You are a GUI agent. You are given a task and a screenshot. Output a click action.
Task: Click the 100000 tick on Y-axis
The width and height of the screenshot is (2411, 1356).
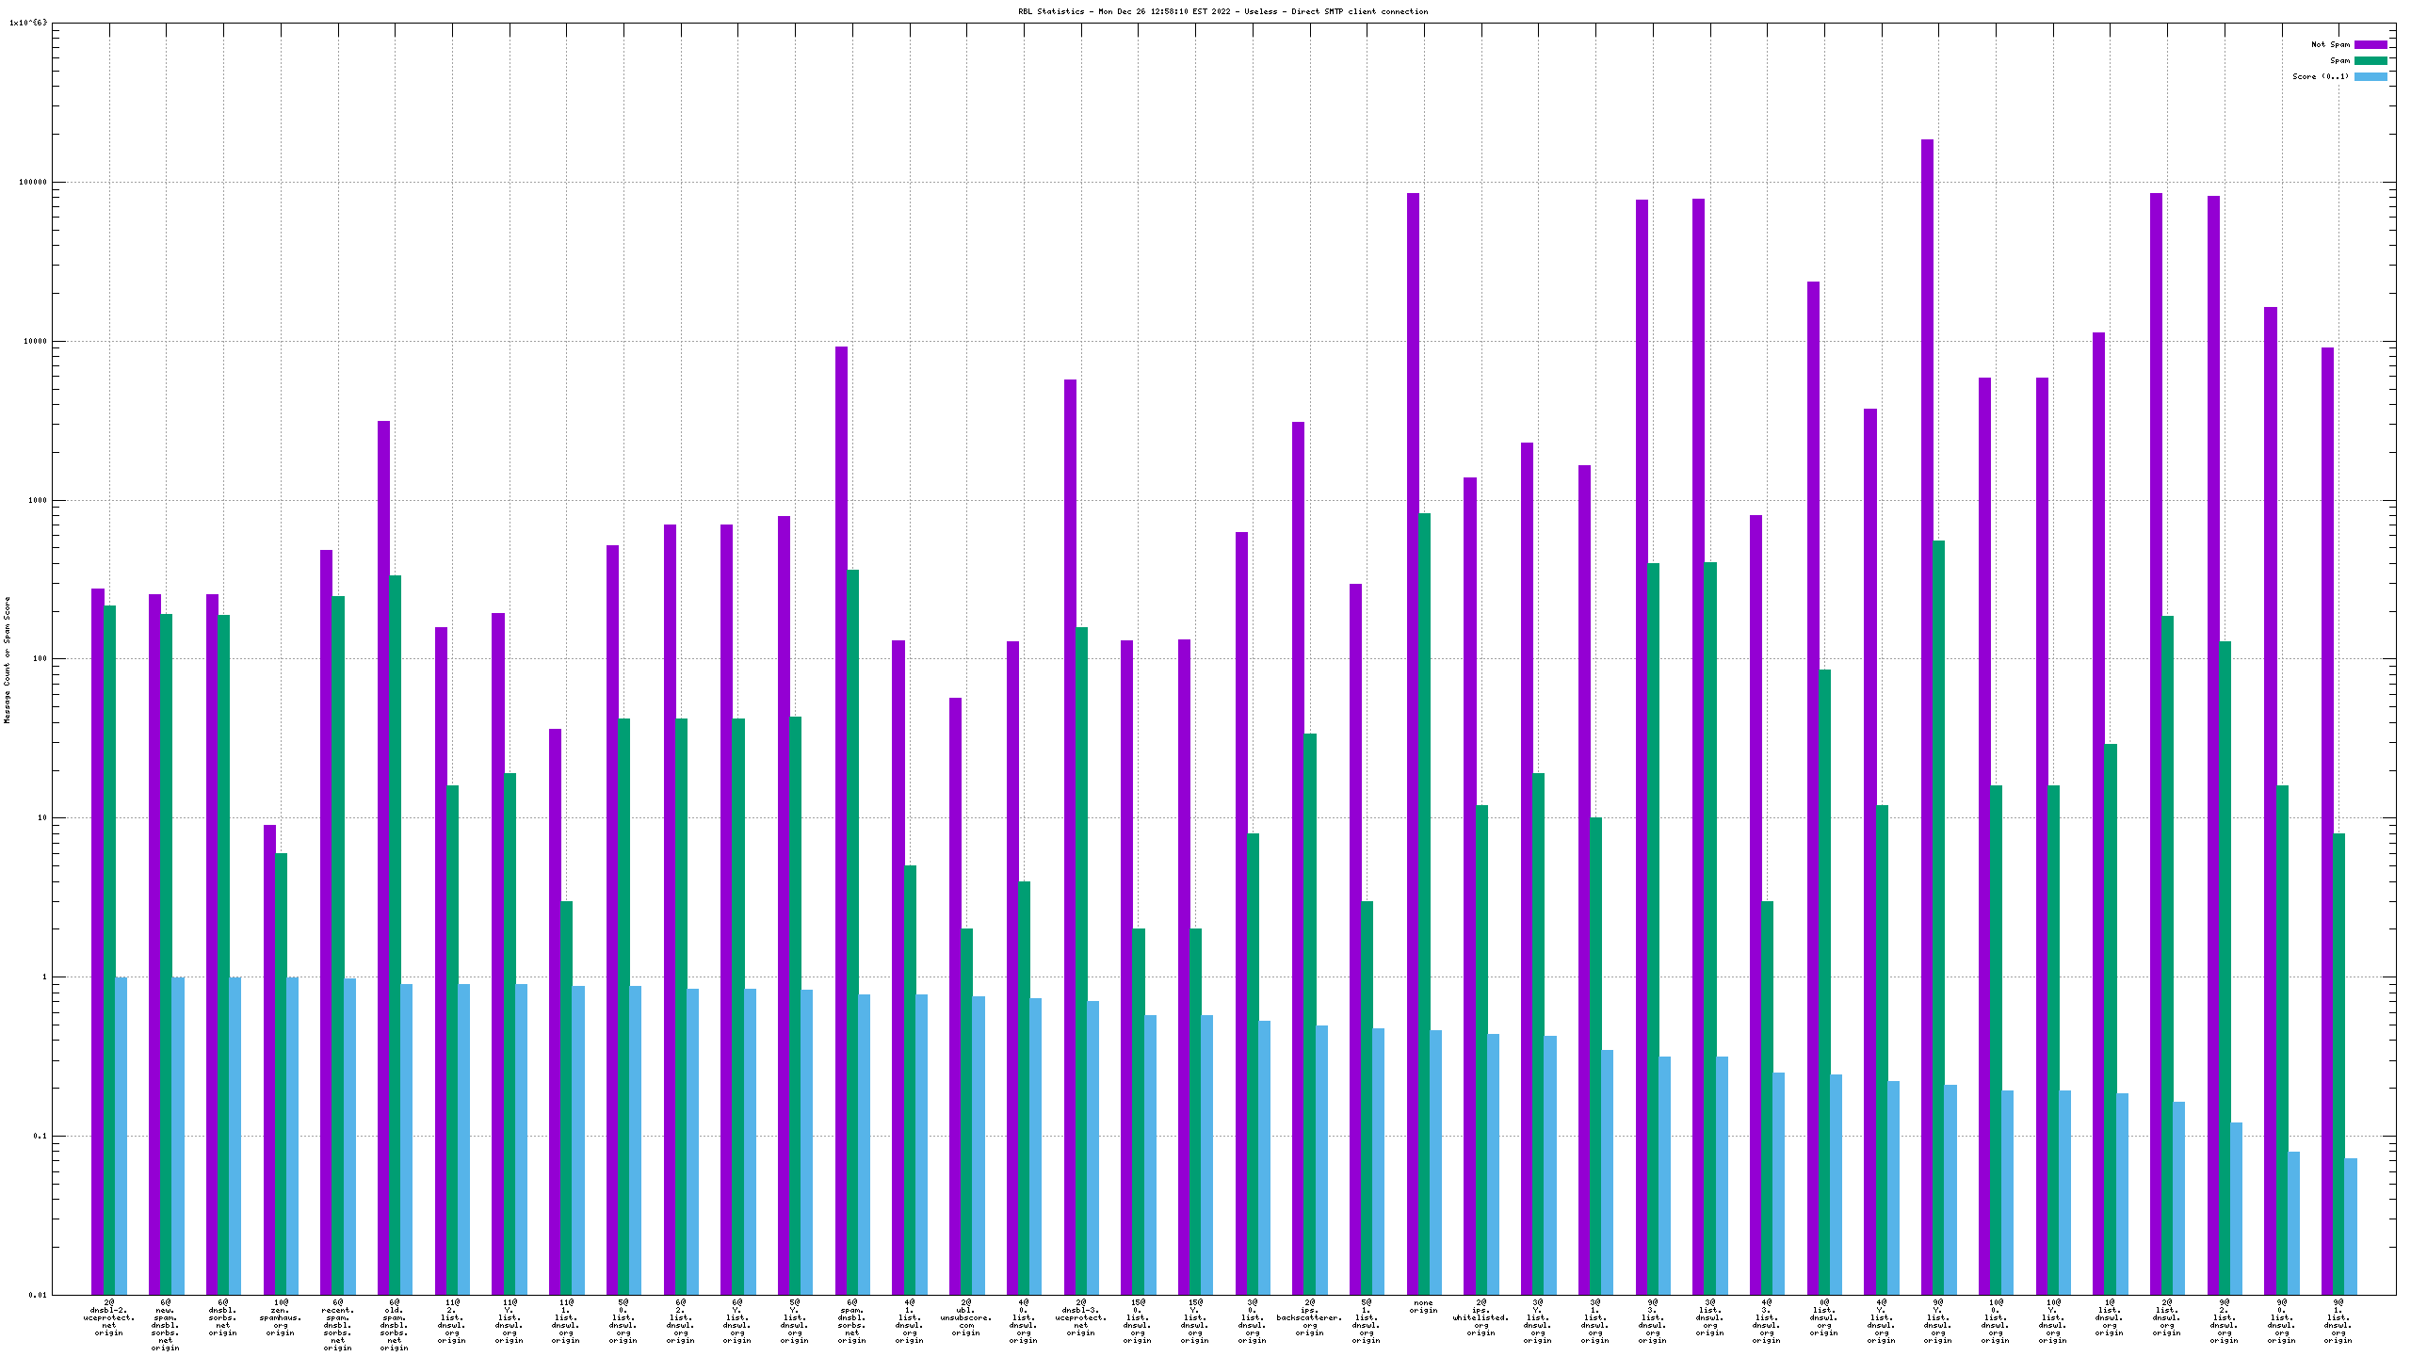click(31, 183)
